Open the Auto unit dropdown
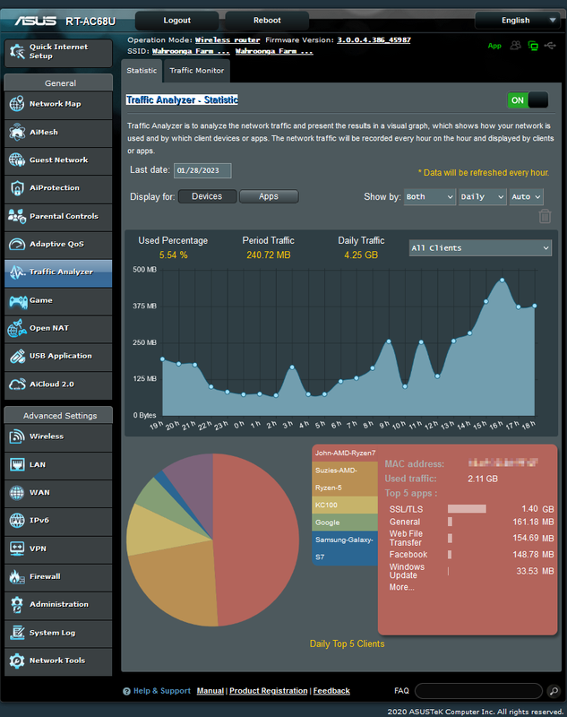 (x=526, y=196)
